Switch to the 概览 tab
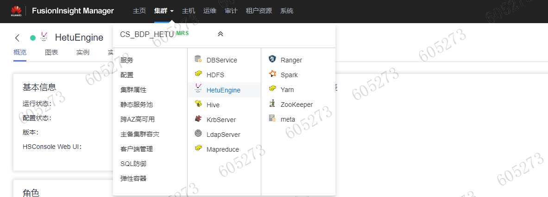Image resolution: width=548 pixels, height=197 pixels. tap(20, 53)
